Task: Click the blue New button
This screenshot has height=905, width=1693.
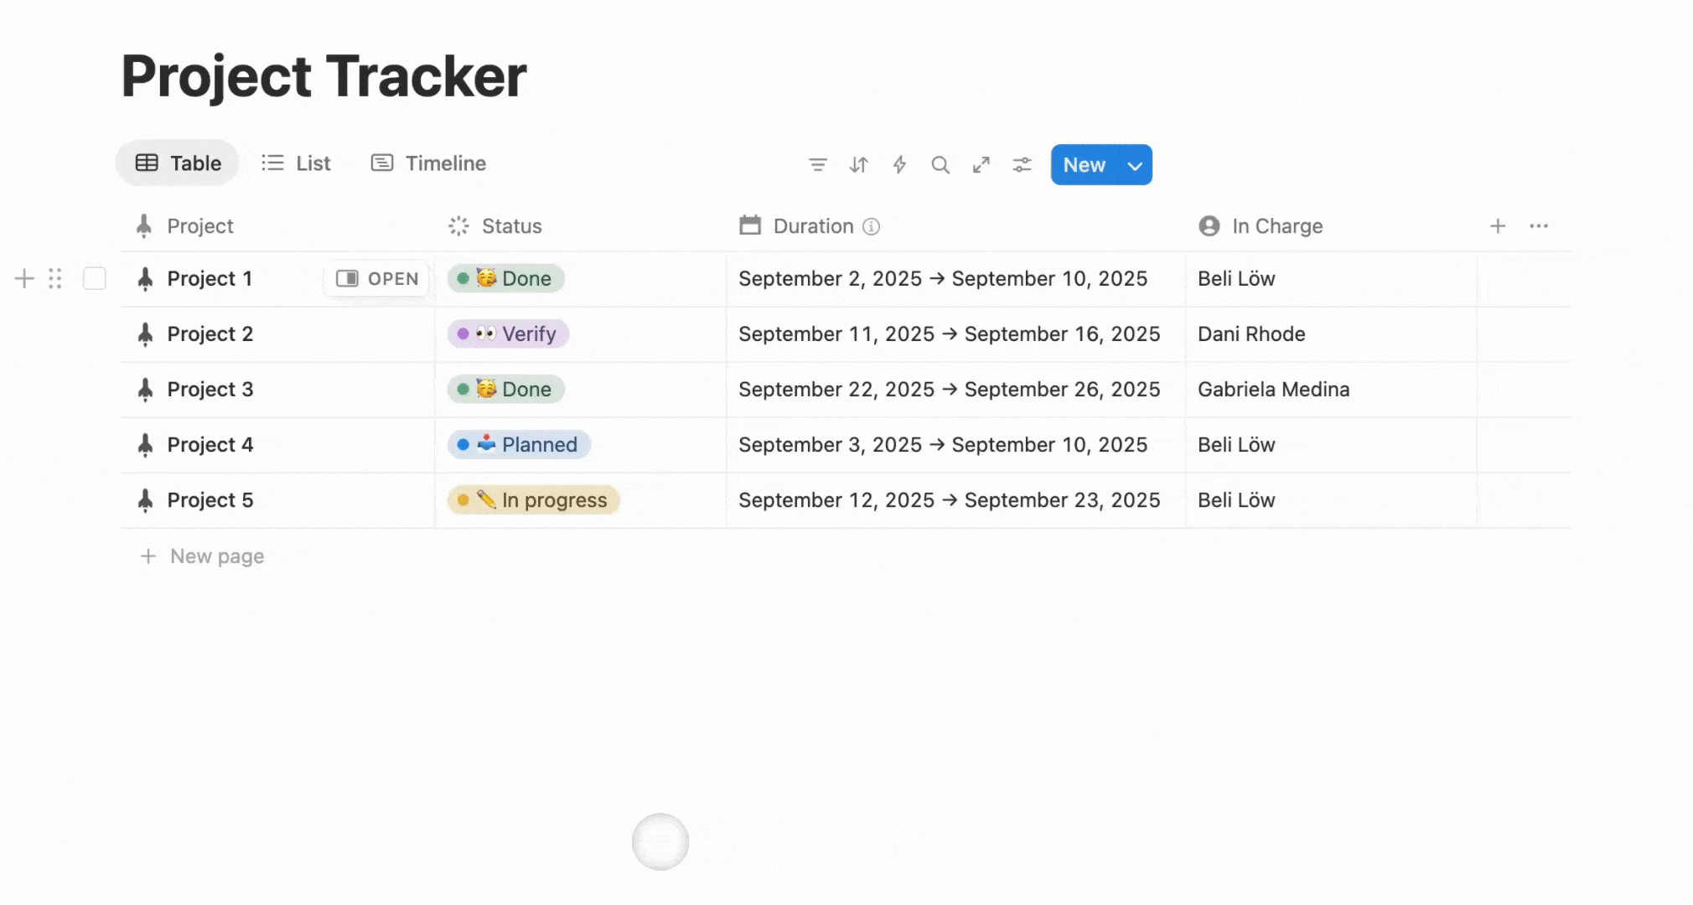Action: (1085, 165)
